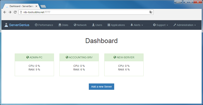Click the URL address bar field

84,12
